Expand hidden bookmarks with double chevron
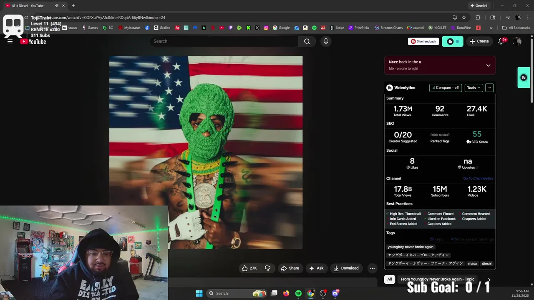 (x=491, y=28)
